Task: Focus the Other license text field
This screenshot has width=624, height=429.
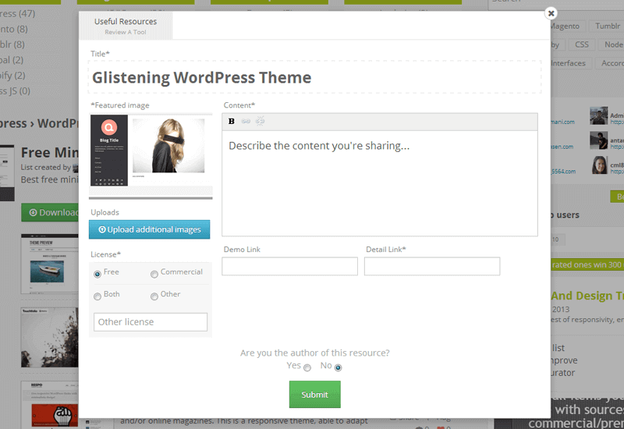Action: coord(151,322)
